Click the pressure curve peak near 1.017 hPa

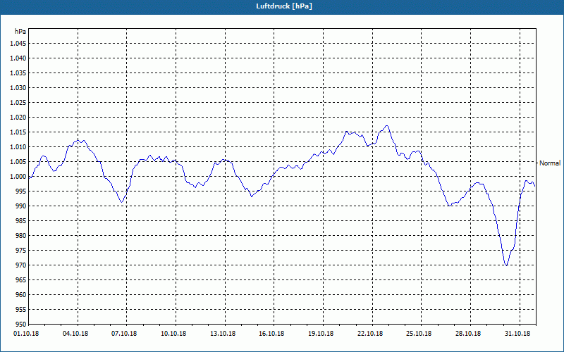(386, 126)
